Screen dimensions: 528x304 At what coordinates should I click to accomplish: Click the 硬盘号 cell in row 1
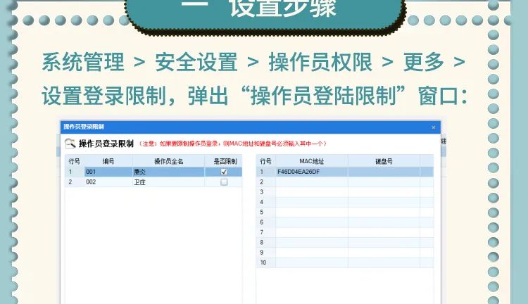point(384,172)
